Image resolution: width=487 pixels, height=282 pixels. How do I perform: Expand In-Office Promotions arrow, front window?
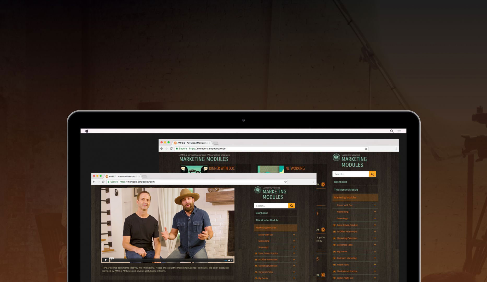[294, 260]
